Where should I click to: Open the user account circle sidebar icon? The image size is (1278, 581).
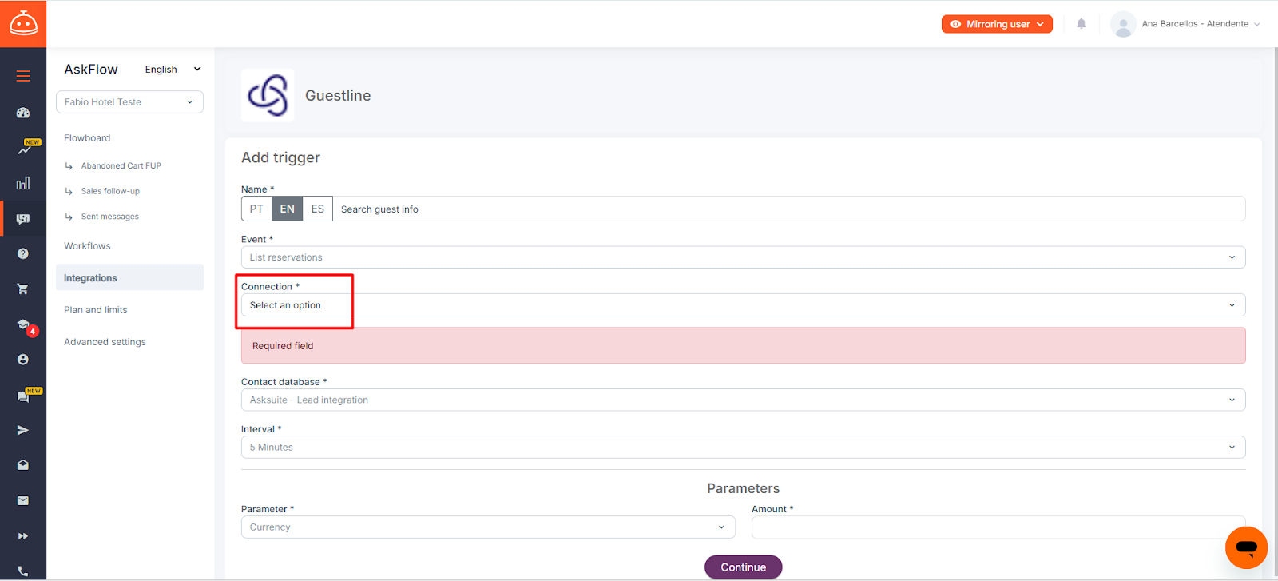[23, 360]
